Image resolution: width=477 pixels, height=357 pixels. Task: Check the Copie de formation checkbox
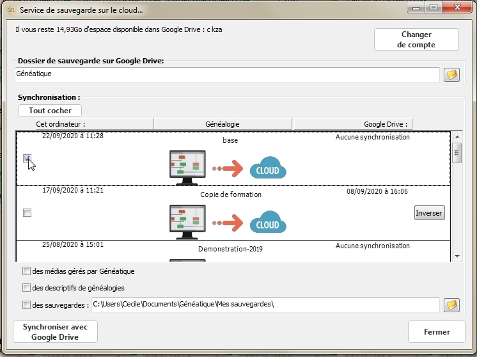pyautogui.click(x=27, y=213)
